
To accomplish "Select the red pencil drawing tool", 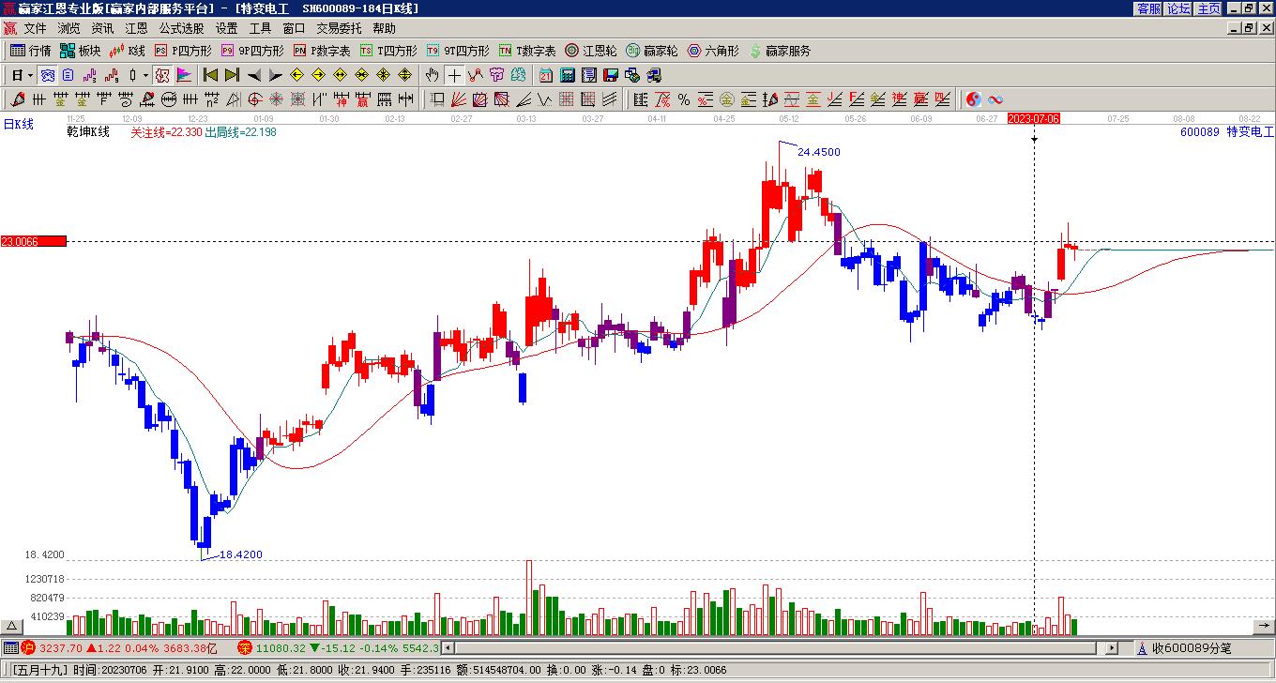I will click(x=18, y=99).
